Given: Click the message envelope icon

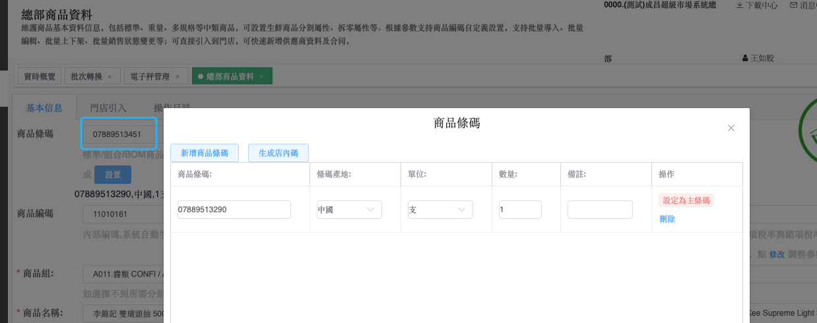Looking at the screenshot, I should pyautogui.click(x=794, y=5).
